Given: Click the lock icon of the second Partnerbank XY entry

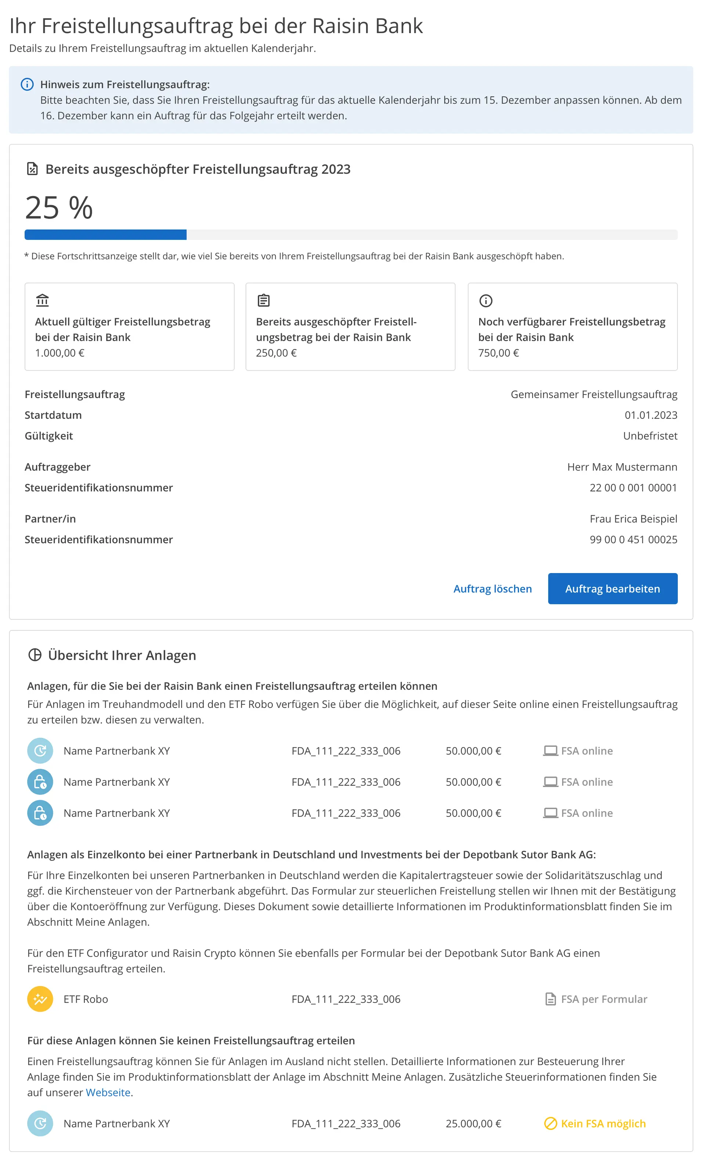Looking at the screenshot, I should [40, 782].
